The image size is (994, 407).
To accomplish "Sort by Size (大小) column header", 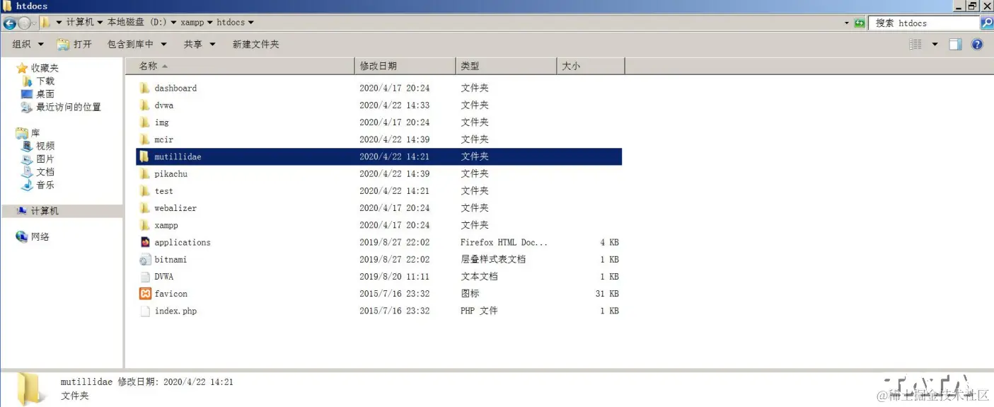I will click(591, 66).
